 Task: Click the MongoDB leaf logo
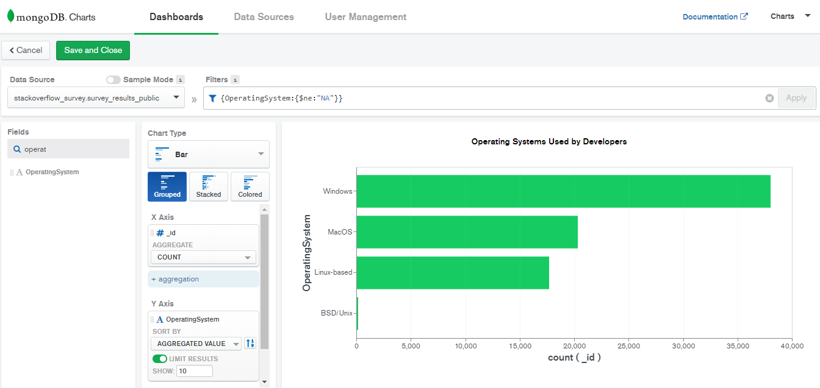click(10, 16)
